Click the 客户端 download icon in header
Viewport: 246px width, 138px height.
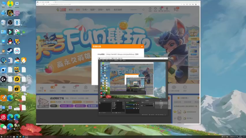pos(161,9)
